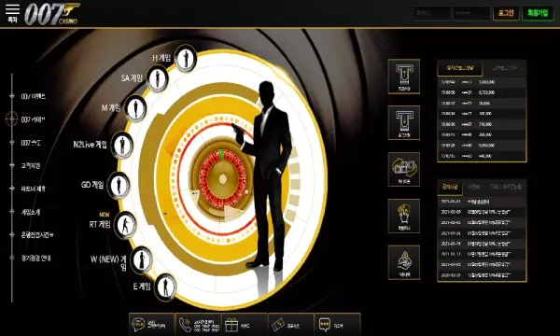Open the notice dated 2021-01-26
The width and height of the screenshot is (560, 336).
[x=482, y=233]
